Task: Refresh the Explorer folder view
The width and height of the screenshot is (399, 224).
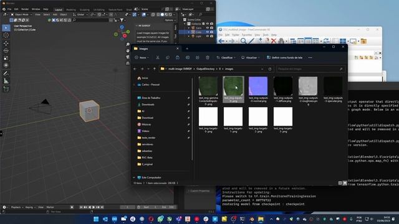Action: coord(270,69)
